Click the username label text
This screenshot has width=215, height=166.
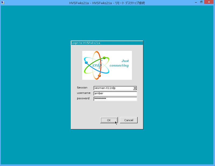coord(84,93)
